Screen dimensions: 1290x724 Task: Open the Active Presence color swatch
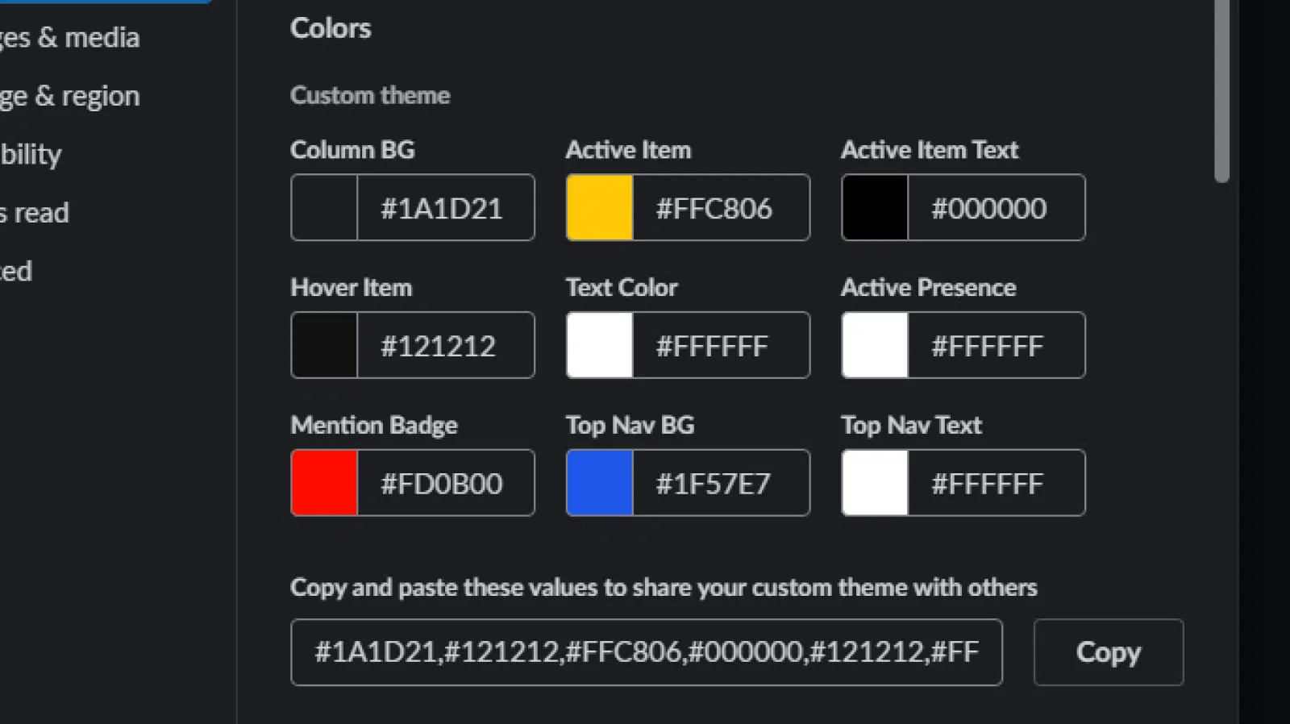874,345
